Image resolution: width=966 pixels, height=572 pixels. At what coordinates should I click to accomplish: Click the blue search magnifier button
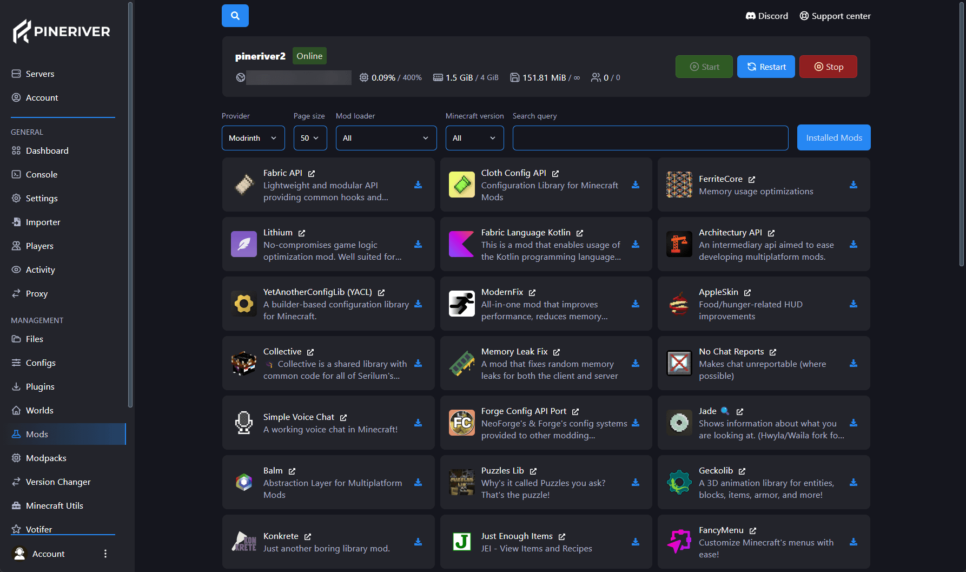click(235, 16)
